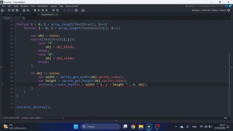233x131 pixels.
Task: Click the cursor position status 31/37 Col:63
Action: click(x=11, y=118)
